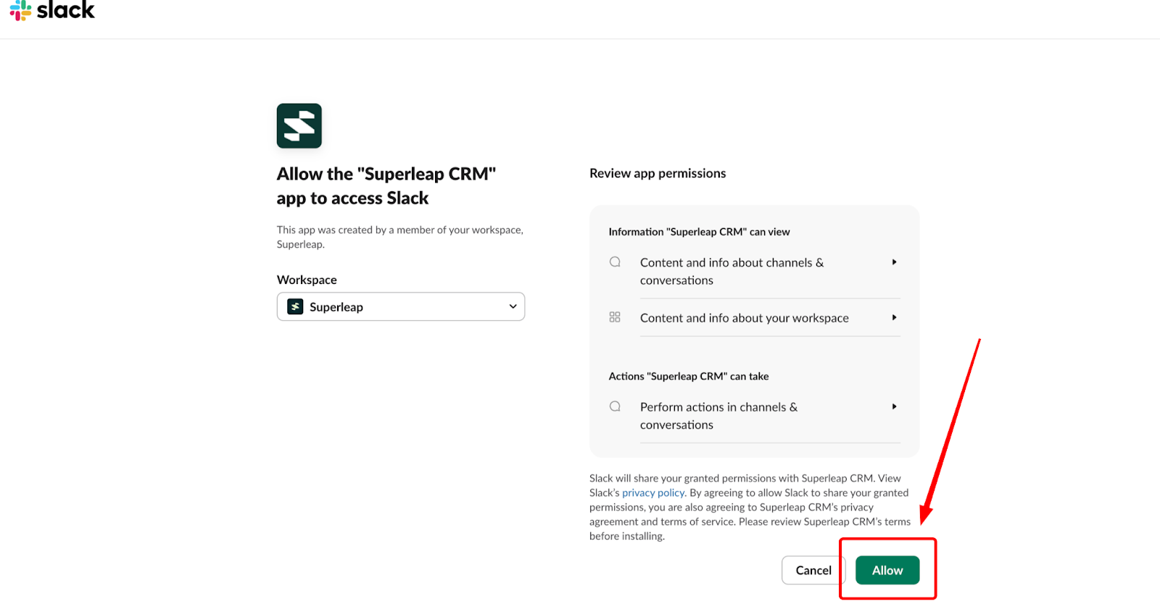Click the Slack logo in the header
The image size is (1160, 604).
tap(20, 10)
